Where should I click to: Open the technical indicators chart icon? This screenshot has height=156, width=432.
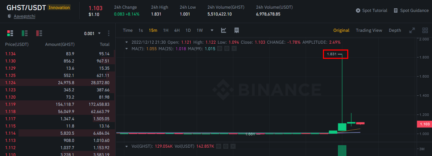click(x=224, y=30)
